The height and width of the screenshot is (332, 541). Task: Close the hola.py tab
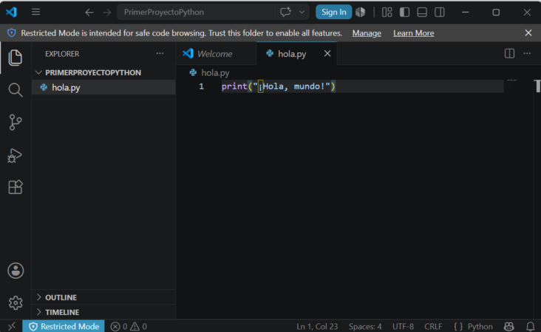click(327, 53)
